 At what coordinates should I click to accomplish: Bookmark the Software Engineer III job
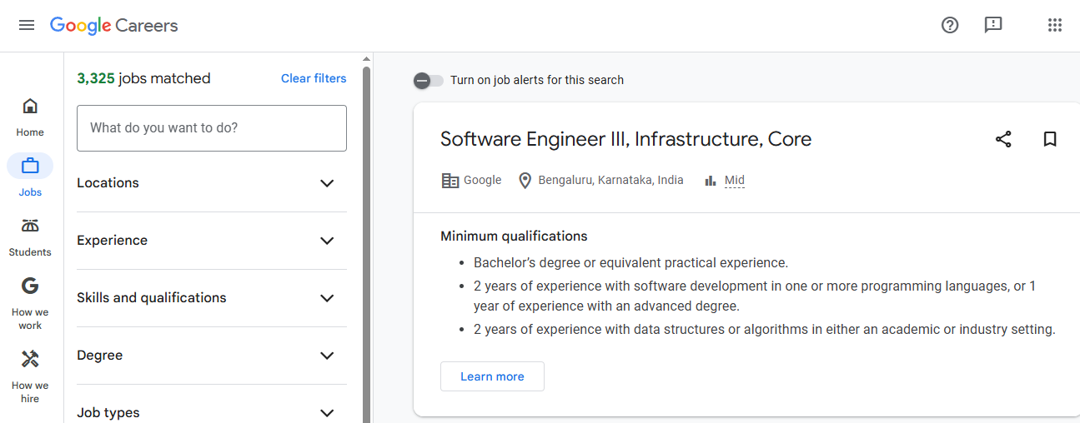(1050, 139)
